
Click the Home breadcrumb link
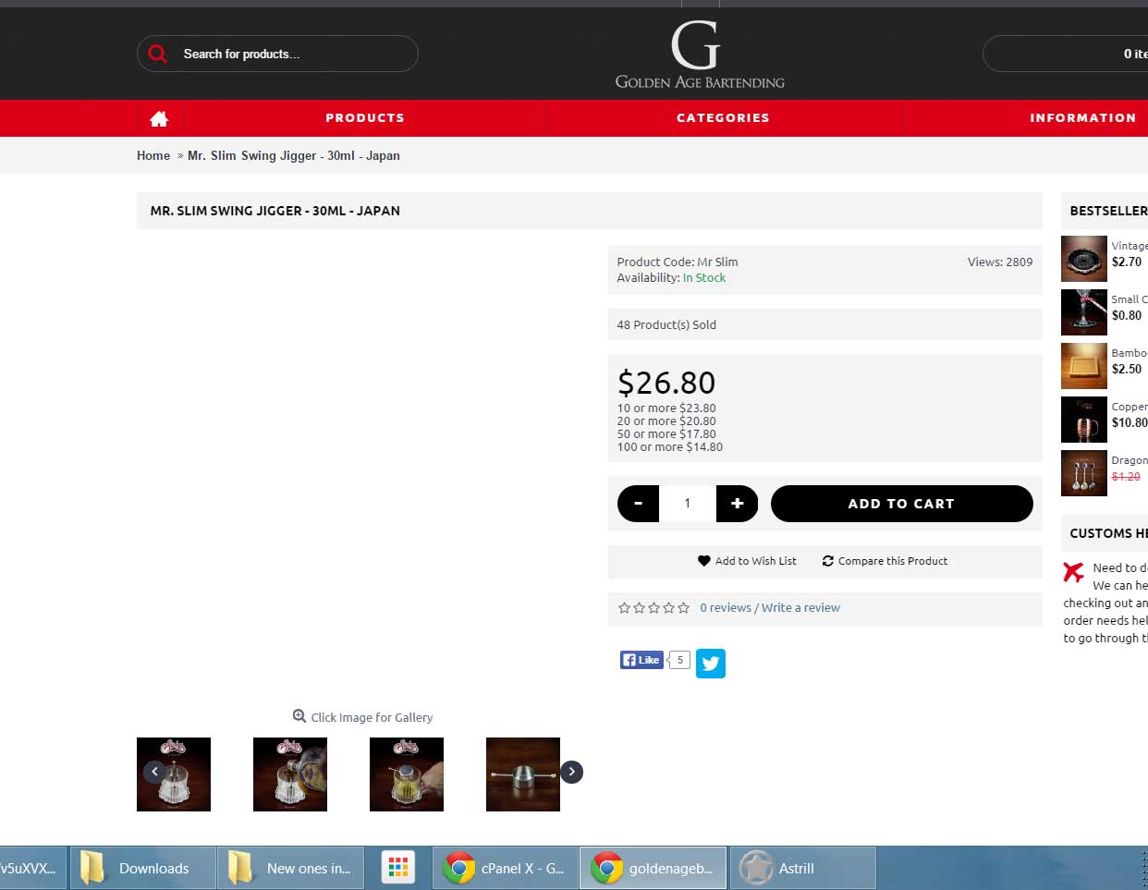coord(153,155)
